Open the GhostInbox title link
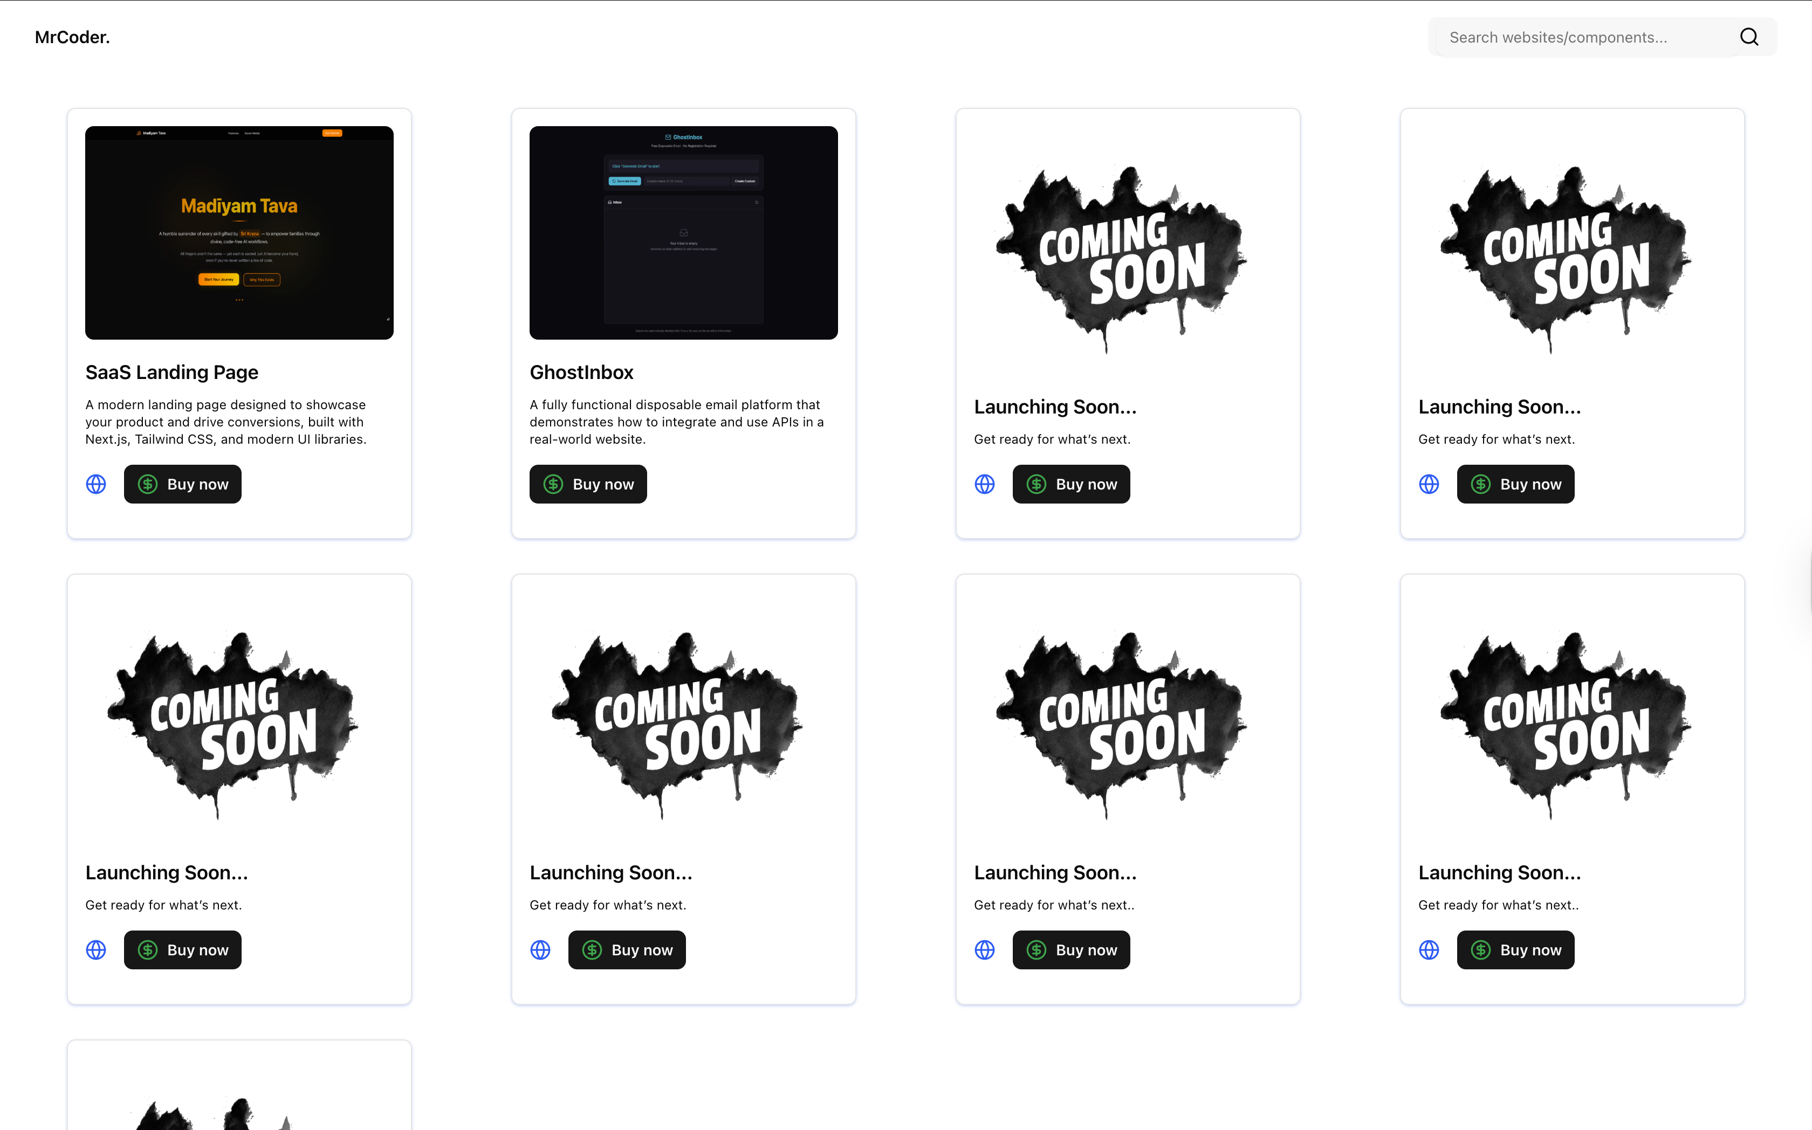 click(581, 371)
